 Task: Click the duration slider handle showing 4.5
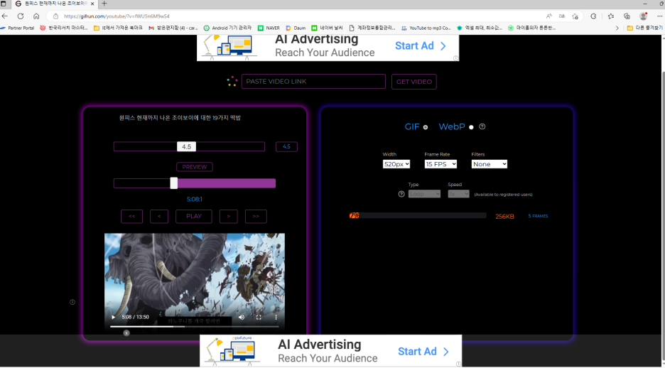(187, 146)
